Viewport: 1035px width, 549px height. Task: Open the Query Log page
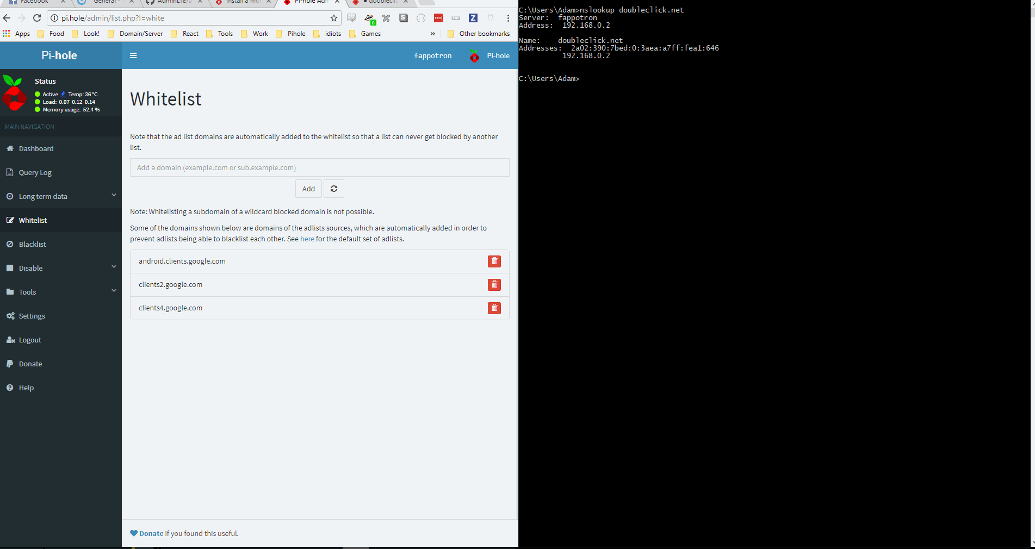tap(61, 172)
